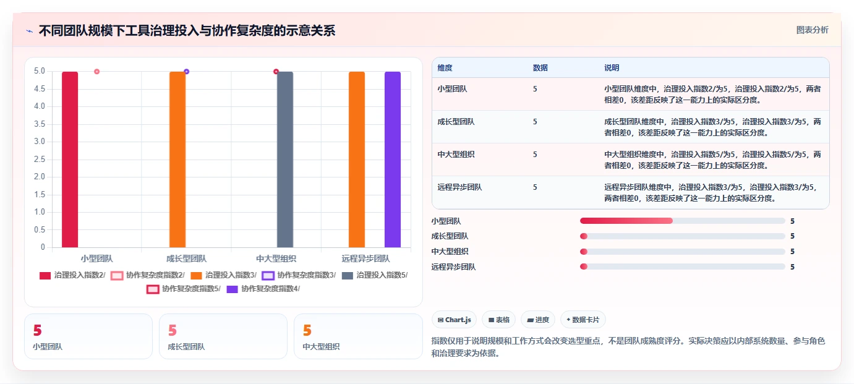
Task: Click the 5.0 y-axis tick label
Action: point(40,71)
